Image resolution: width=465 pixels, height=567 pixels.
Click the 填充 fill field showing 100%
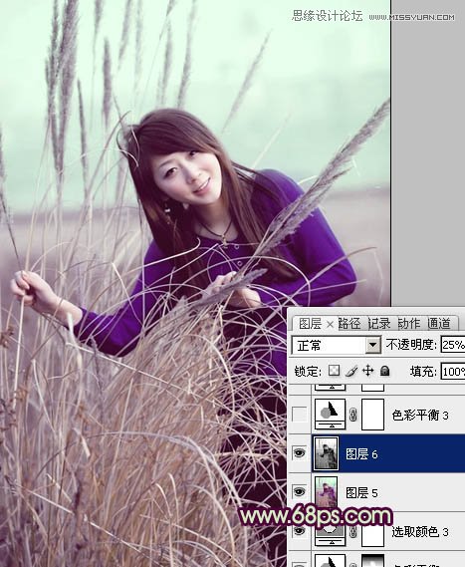tap(453, 372)
